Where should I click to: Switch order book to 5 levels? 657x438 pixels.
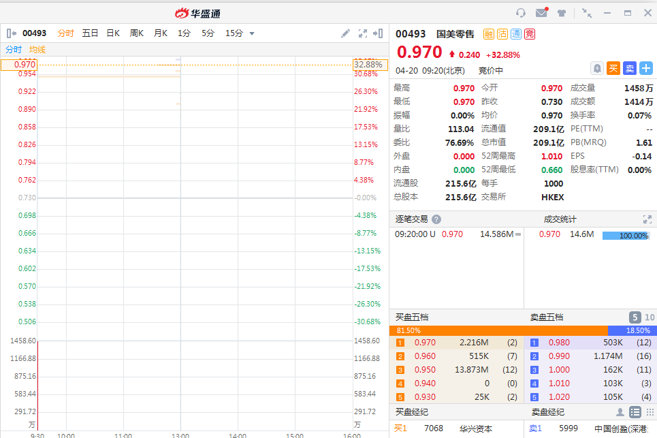point(635,317)
